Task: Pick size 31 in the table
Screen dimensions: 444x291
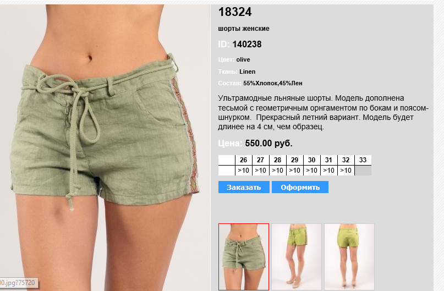Action: point(329,160)
